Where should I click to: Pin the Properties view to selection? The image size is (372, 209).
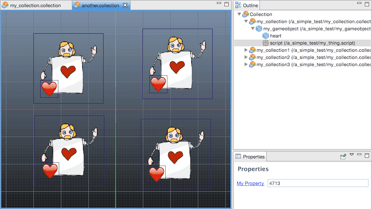tap(343, 156)
